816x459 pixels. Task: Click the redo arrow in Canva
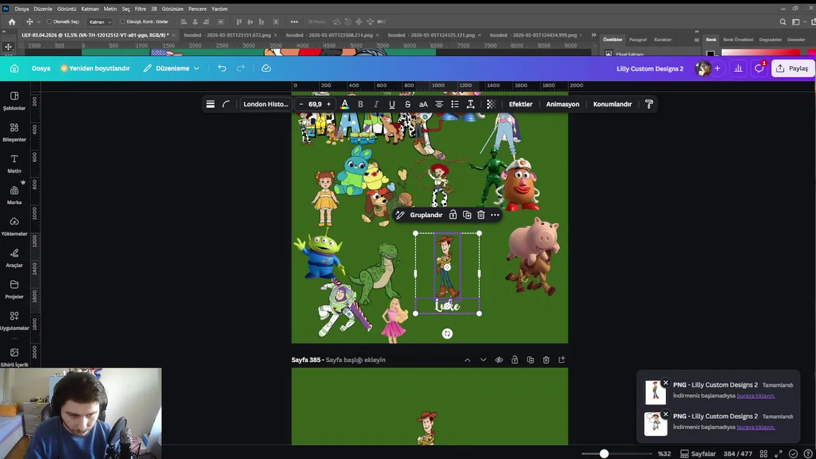[241, 68]
